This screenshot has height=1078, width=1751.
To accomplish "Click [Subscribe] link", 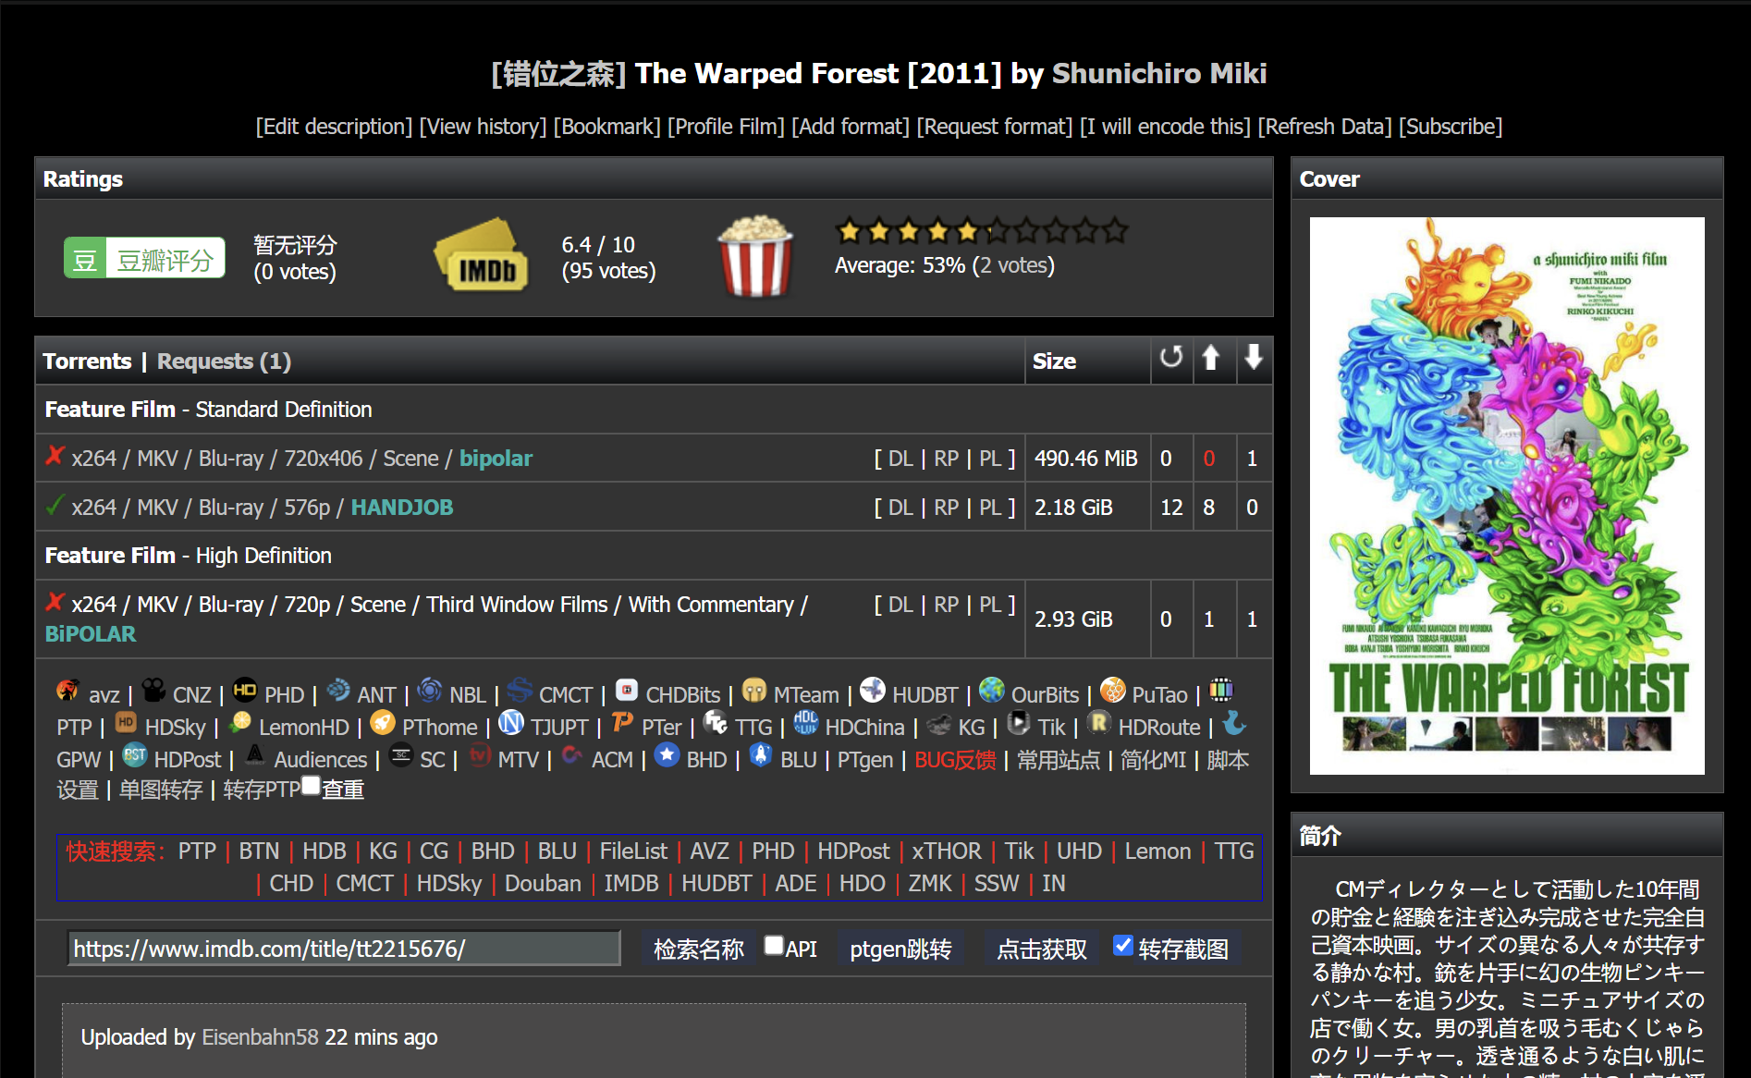I will coord(1451,127).
